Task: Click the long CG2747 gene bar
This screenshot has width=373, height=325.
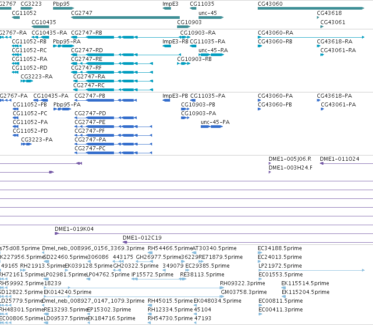Action: (125, 18)
